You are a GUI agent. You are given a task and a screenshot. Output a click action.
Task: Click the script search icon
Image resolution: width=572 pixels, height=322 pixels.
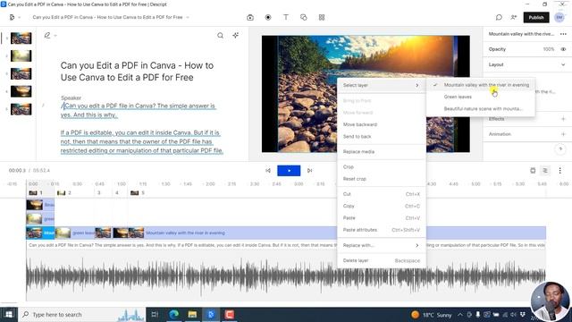(x=221, y=36)
